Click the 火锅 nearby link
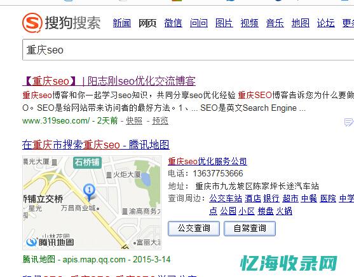354x277 pixels. 284,211
